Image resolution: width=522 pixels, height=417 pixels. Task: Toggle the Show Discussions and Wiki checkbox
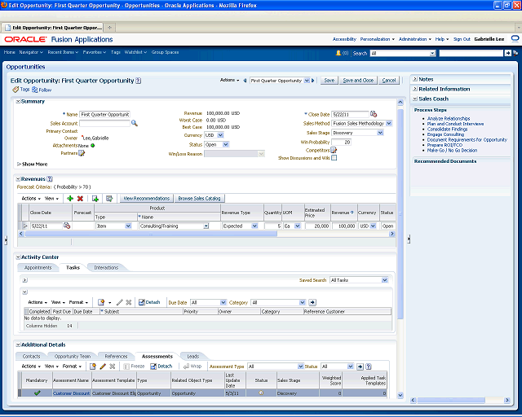[x=334, y=158]
